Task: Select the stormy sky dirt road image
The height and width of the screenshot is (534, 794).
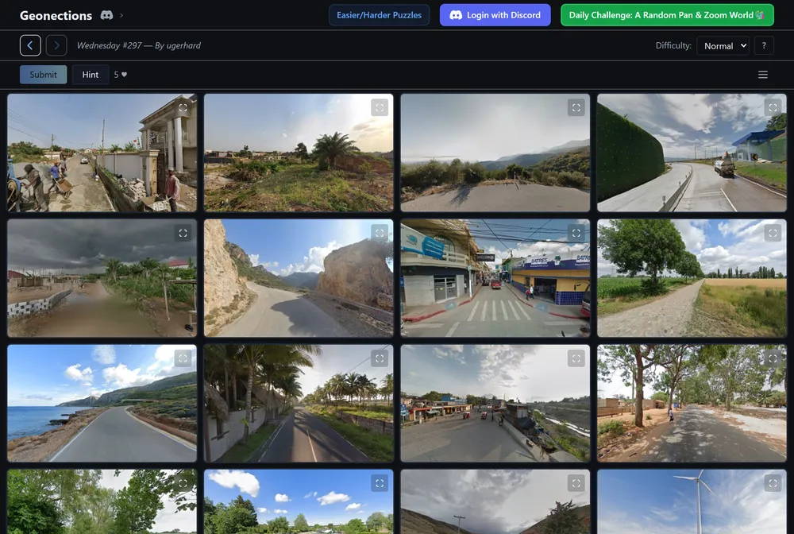Action: pos(102,278)
